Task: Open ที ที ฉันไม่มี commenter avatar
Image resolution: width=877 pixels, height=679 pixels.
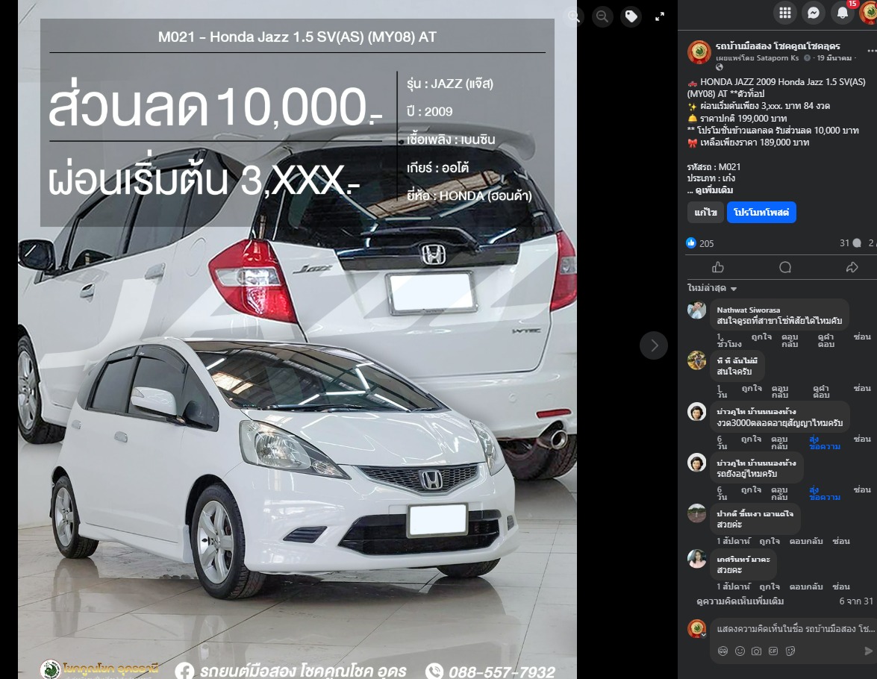Action: point(697,360)
